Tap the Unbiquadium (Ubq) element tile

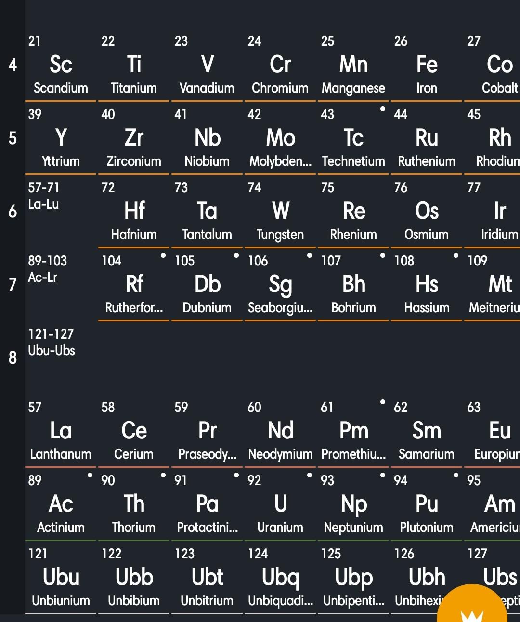[x=280, y=579]
